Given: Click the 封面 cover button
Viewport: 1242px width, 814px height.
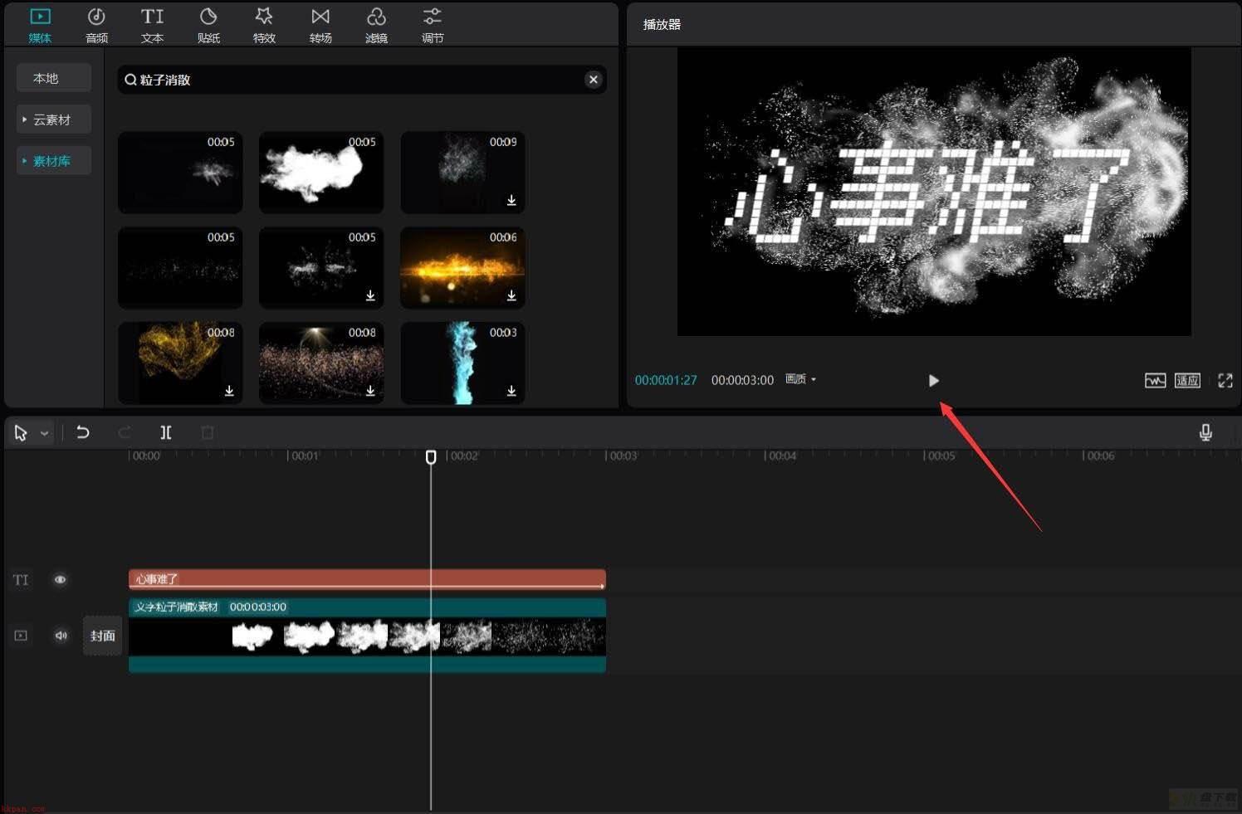Looking at the screenshot, I should (102, 636).
